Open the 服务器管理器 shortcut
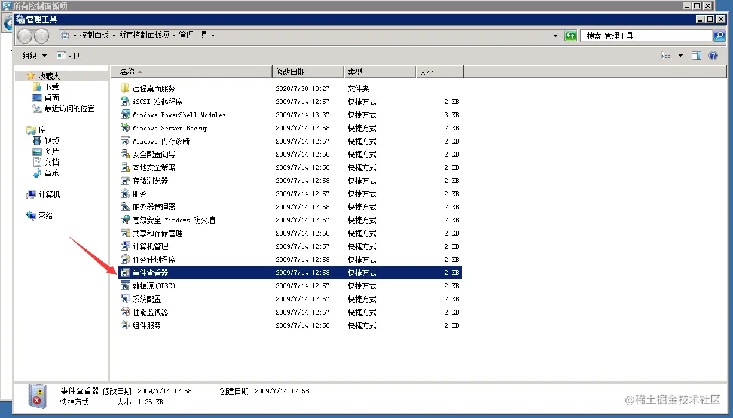The width and height of the screenshot is (733, 418). pos(147,206)
